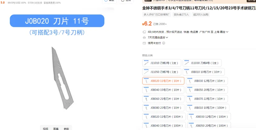Click the 超200人加购 tag
The height and width of the screenshot is (130, 256).
click(x=201, y=14)
